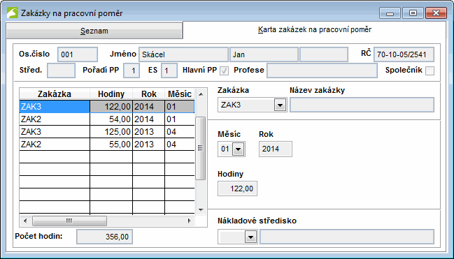This screenshot has height=259, width=454.
Task: Click the horizontal scroll right arrow
Action: click(x=189, y=221)
